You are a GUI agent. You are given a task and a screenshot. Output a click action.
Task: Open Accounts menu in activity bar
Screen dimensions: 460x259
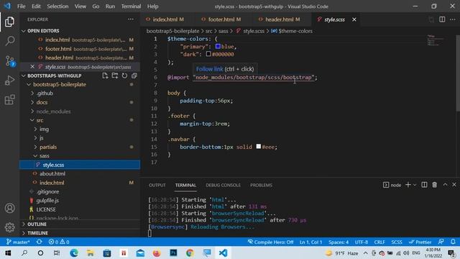click(9, 208)
